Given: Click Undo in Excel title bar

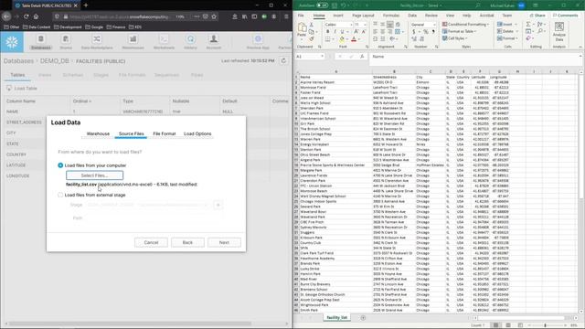Looking at the screenshot, I should tap(343, 5).
